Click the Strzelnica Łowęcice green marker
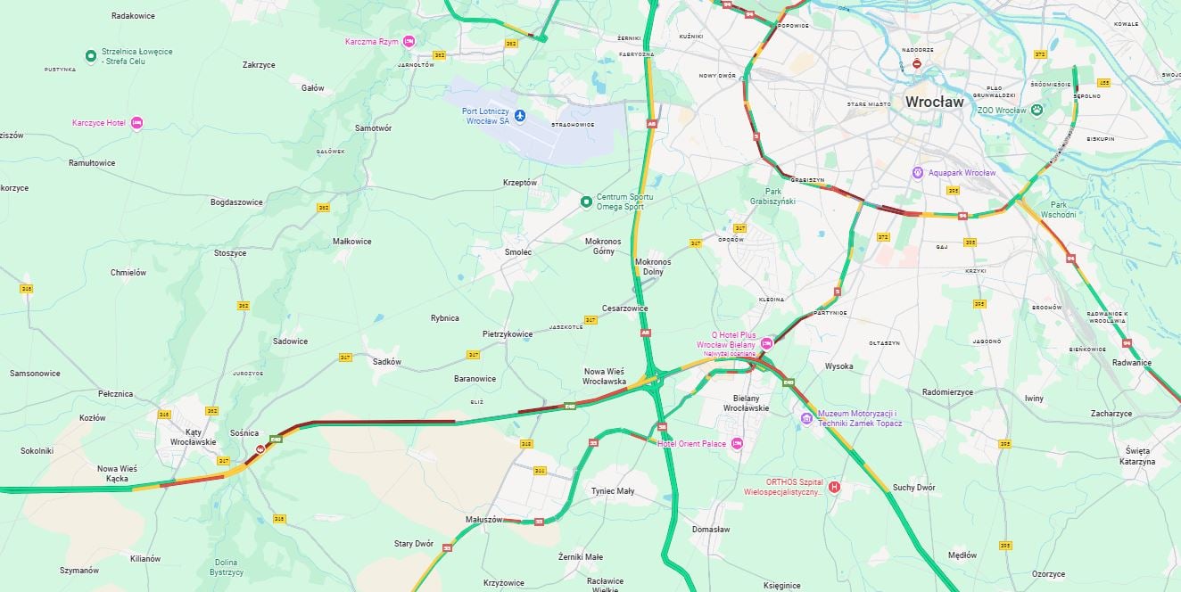 pyautogui.click(x=91, y=56)
